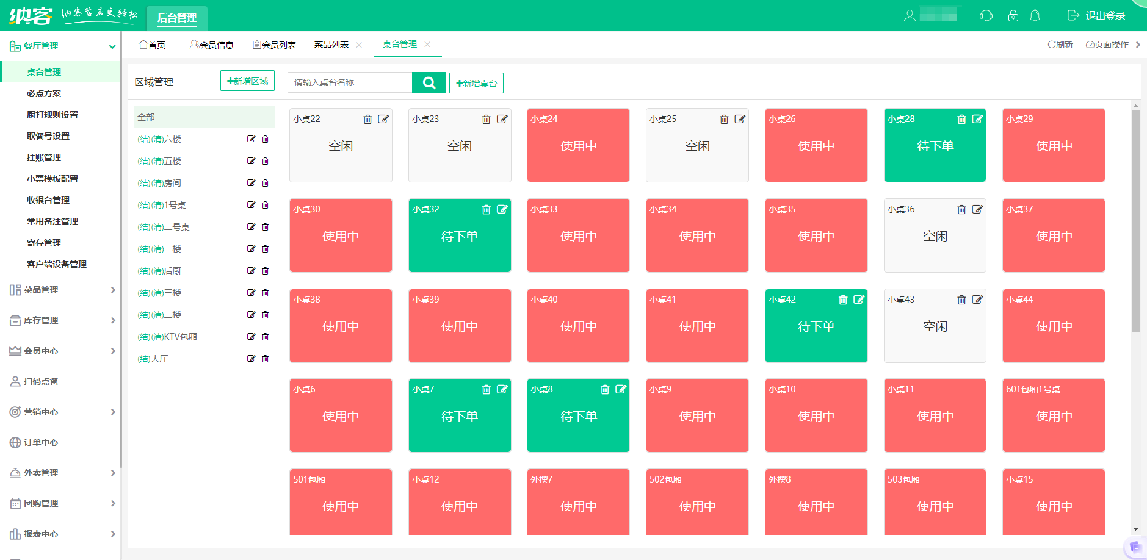The width and height of the screenshot is (1147, 560).
Task: Click the 新增区域 button
Action: point(247,81)
